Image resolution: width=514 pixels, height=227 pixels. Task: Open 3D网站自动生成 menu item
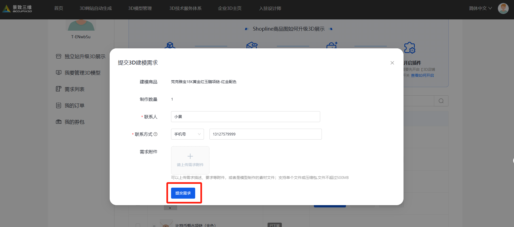click(x=96, y=8)
